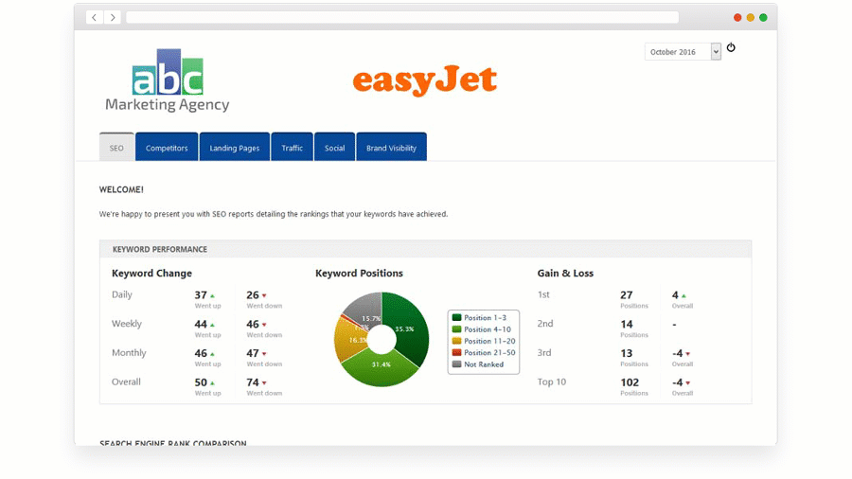Click the Monthly row label
852x479 pixels.
[x=129, y=353]
